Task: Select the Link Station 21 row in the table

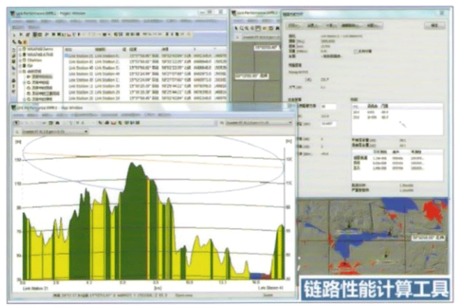Action: [x=146, y=56]
